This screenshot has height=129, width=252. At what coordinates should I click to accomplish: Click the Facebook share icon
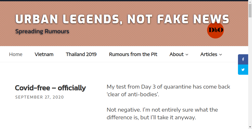(x=243, y=59)
